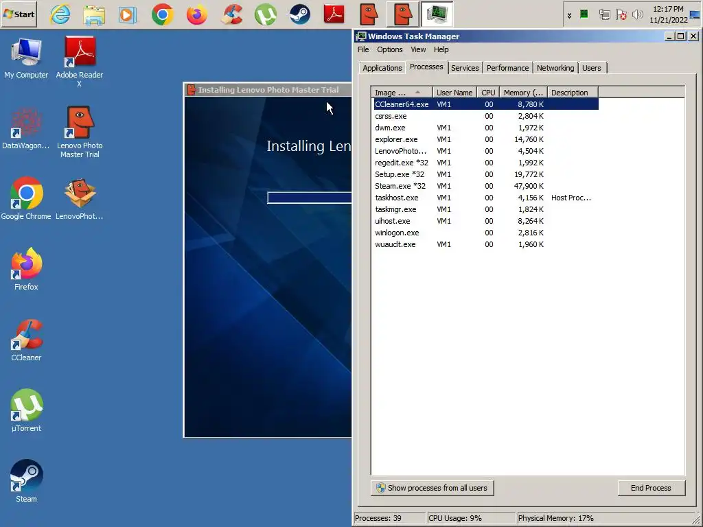Screen dimensions: 703x527
Task: Click the taskbar clock showing 12:17 PM
Action: (668, 14)
